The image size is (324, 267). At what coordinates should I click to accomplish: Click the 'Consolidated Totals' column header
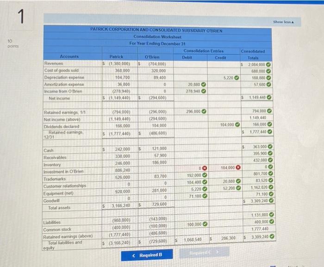253,54
